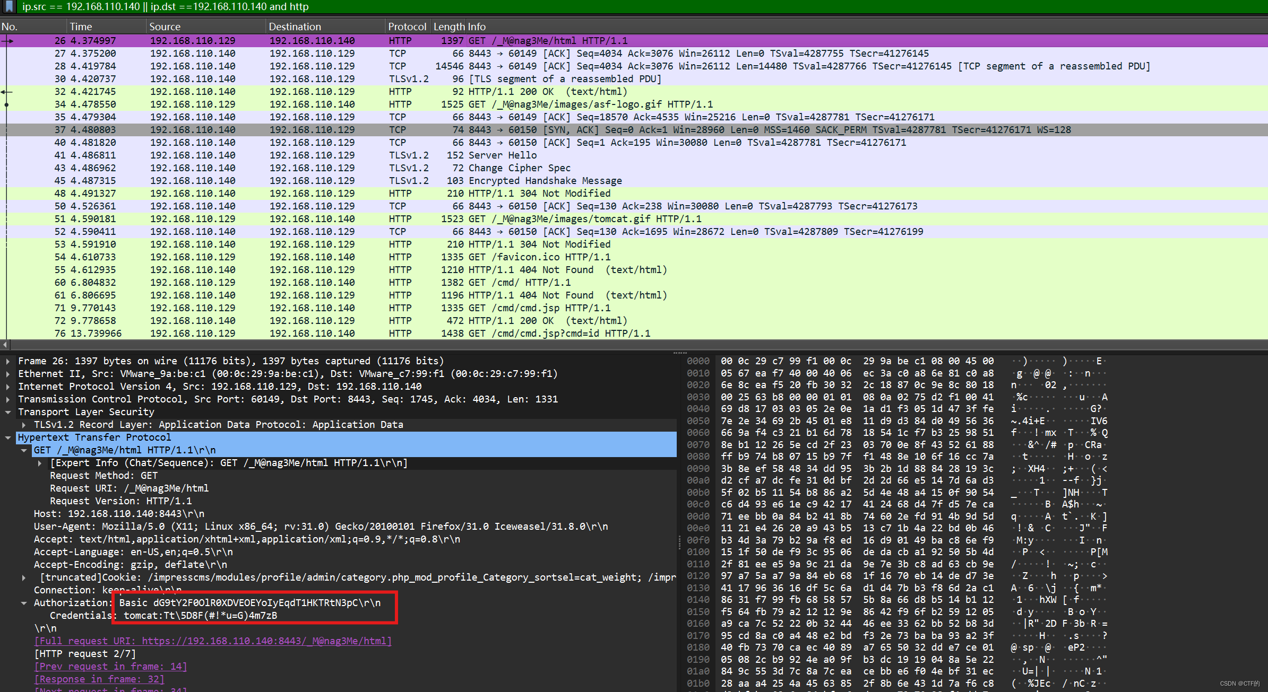Image resolution: width=1268 pixels, height=692 pixels.
Task: Sort packets by the Time column
Action: click(x=81, y=27)
